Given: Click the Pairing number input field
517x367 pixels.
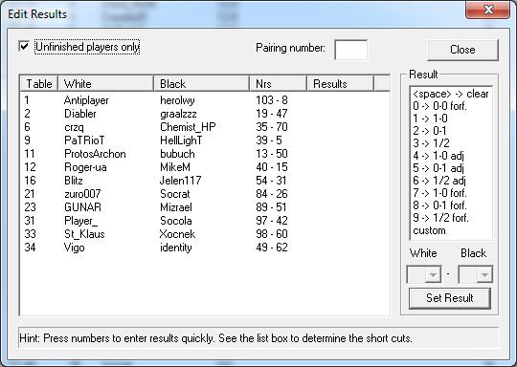Looking at the screenshot, I should (x=350, y=50).
